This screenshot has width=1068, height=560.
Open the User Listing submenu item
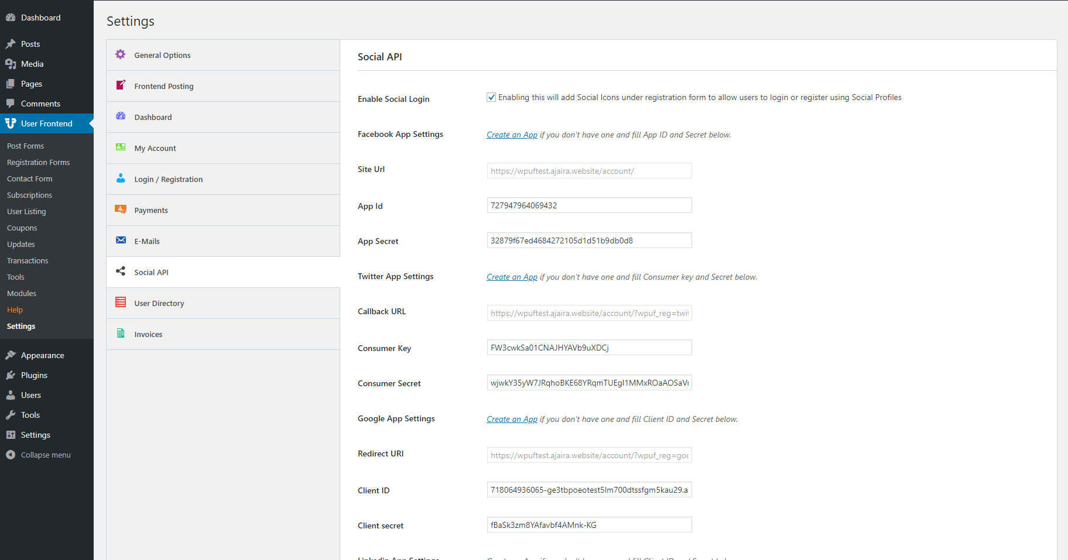tap(26, 211)
